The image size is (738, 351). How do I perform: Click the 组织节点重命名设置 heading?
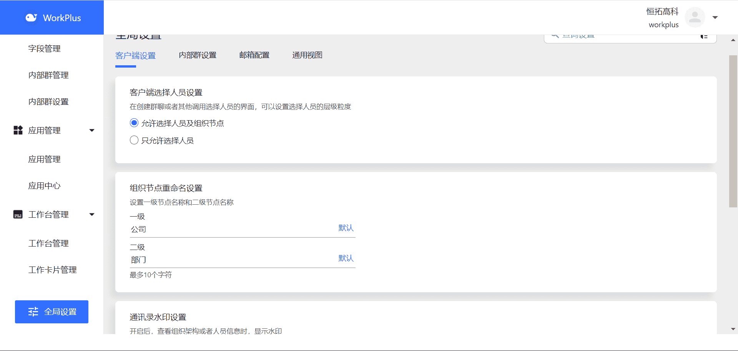166,188
